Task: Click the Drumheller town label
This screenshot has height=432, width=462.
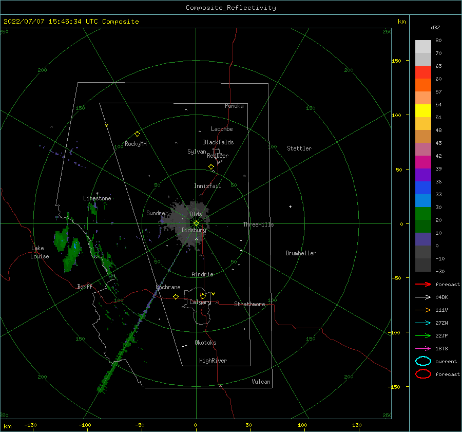Action: pos(301,253)
